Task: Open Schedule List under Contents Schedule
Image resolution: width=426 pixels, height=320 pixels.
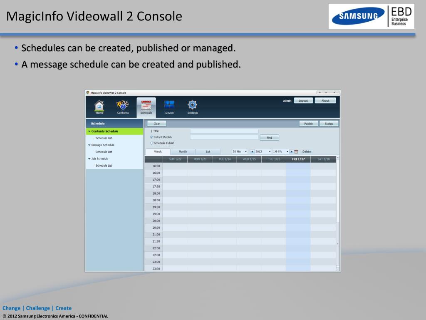Action: pos(104,138)
